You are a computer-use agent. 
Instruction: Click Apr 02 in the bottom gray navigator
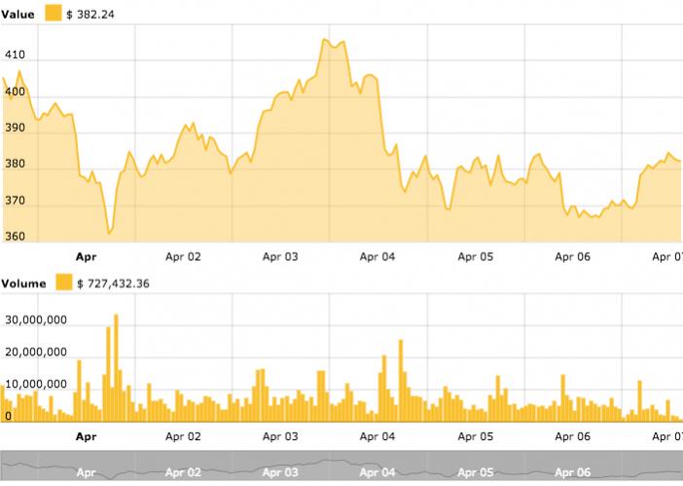[x=183, y=472]
